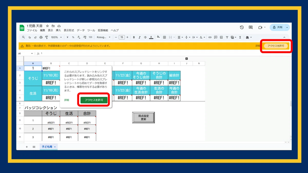Toggle italic formatting
Screen dimensions: 308x173
point(139,37)
